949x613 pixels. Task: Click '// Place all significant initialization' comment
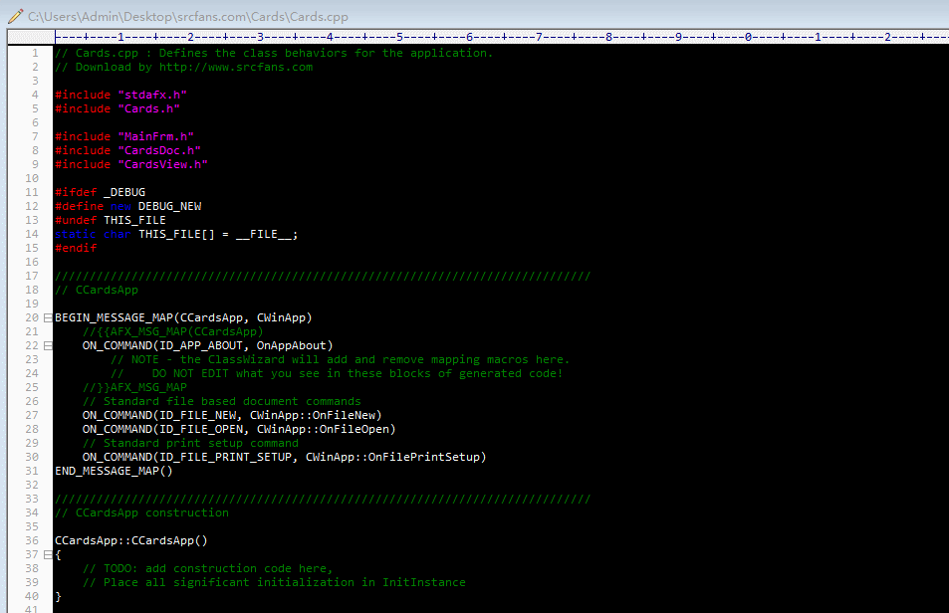pos(274,583)
